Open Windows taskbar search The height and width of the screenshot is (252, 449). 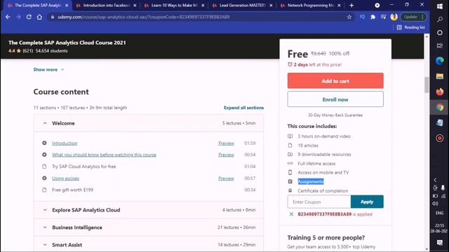coord(440,19)
